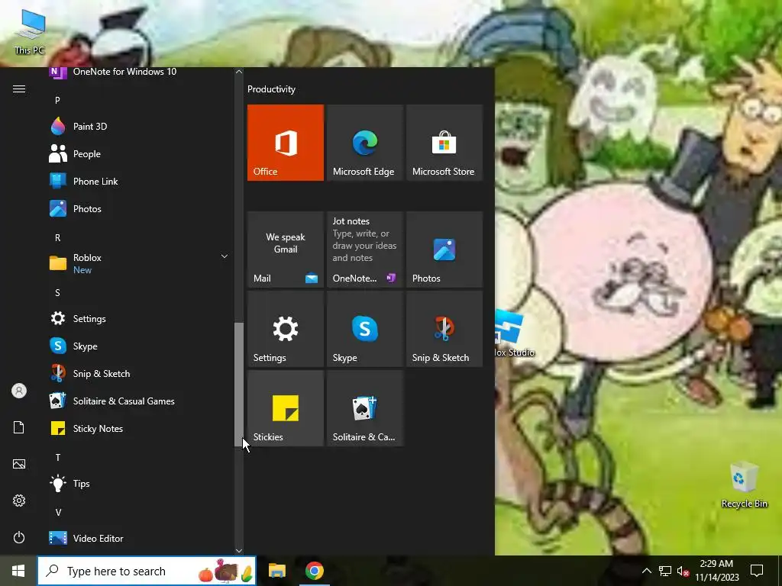
Task: Select the This PC desktop icon
Action: tap(30, 32)
